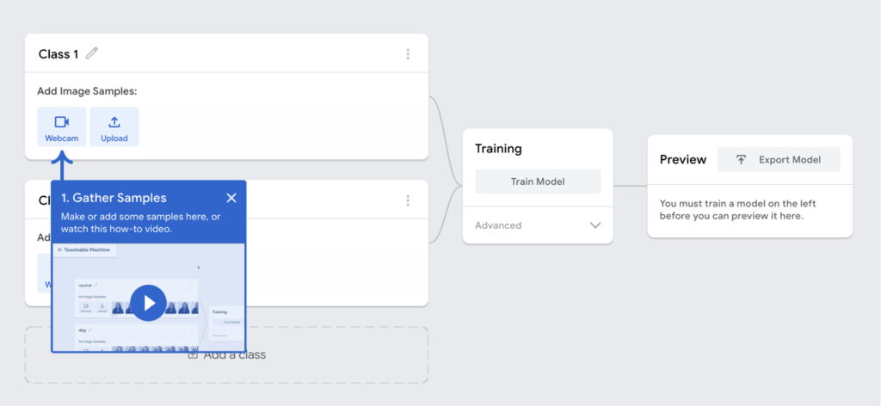Click the Training panel heading
This screenshot has height=406, width=881.
pyautogui.click(x=498, y=149)
